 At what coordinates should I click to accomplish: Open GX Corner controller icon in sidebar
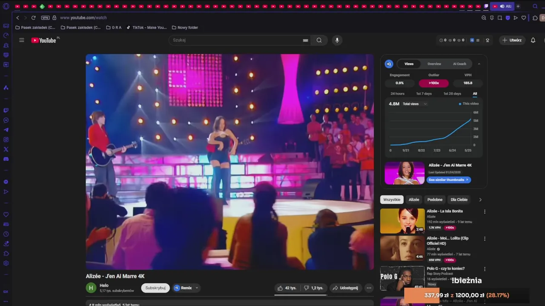(6, 26)
